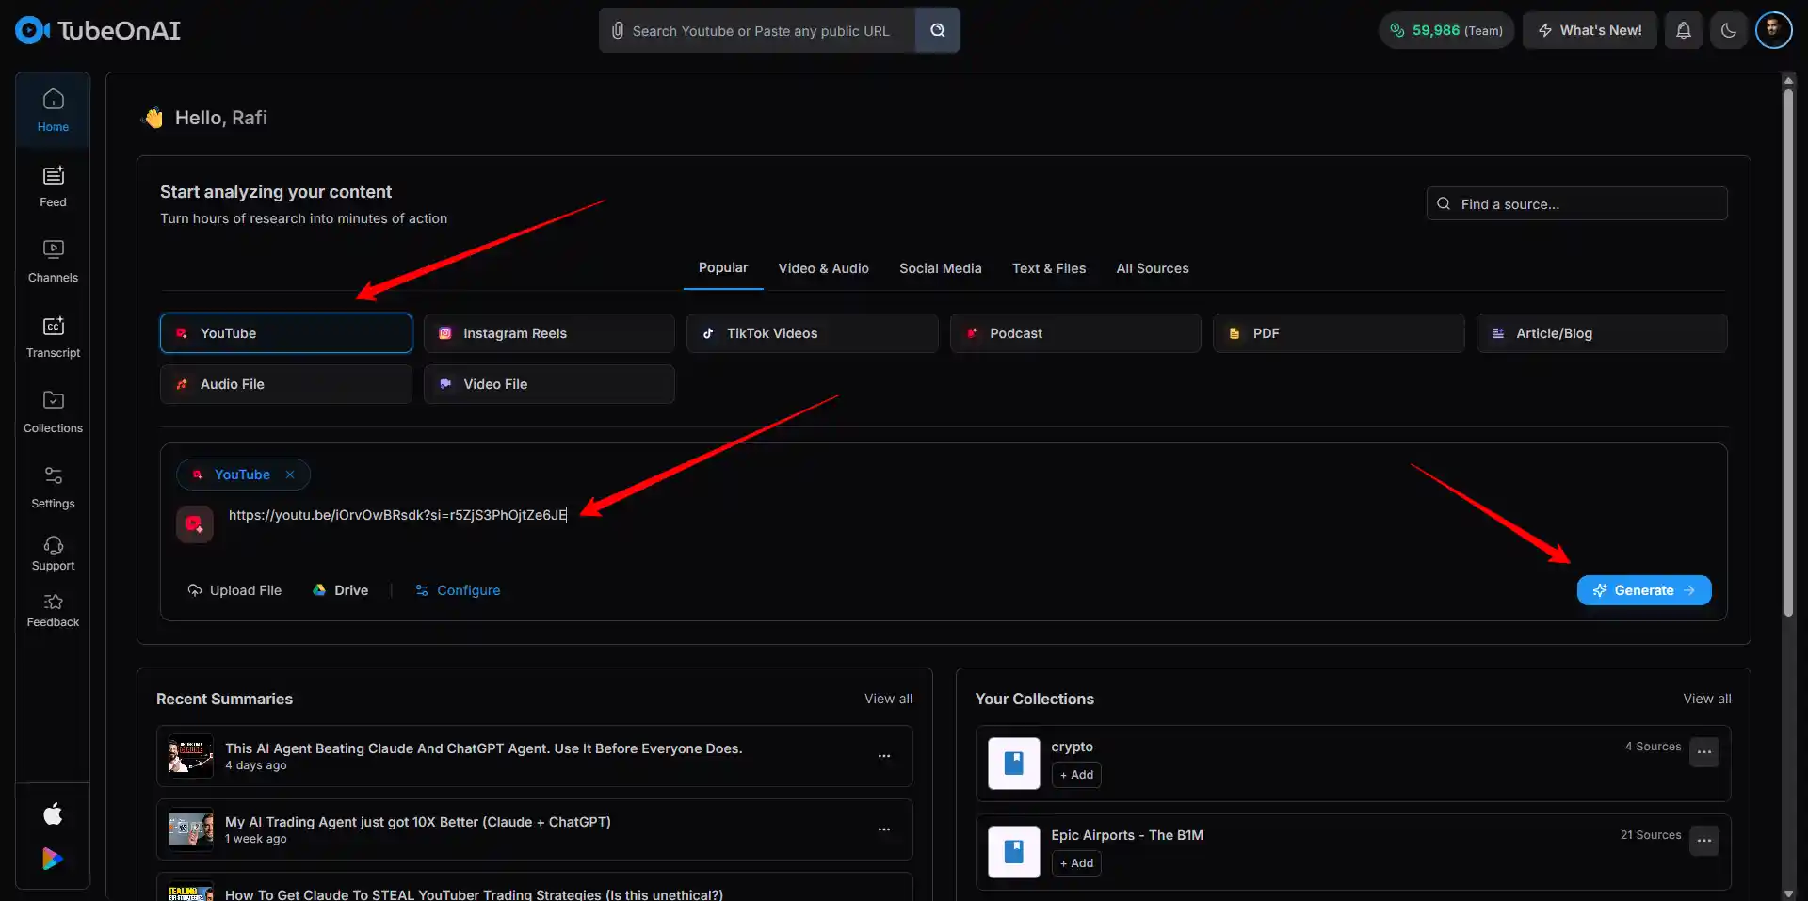The height and width of the screenshot is (901, 1808).
Task: Click the page vertical scrollbar
Action: (1788, 353)
